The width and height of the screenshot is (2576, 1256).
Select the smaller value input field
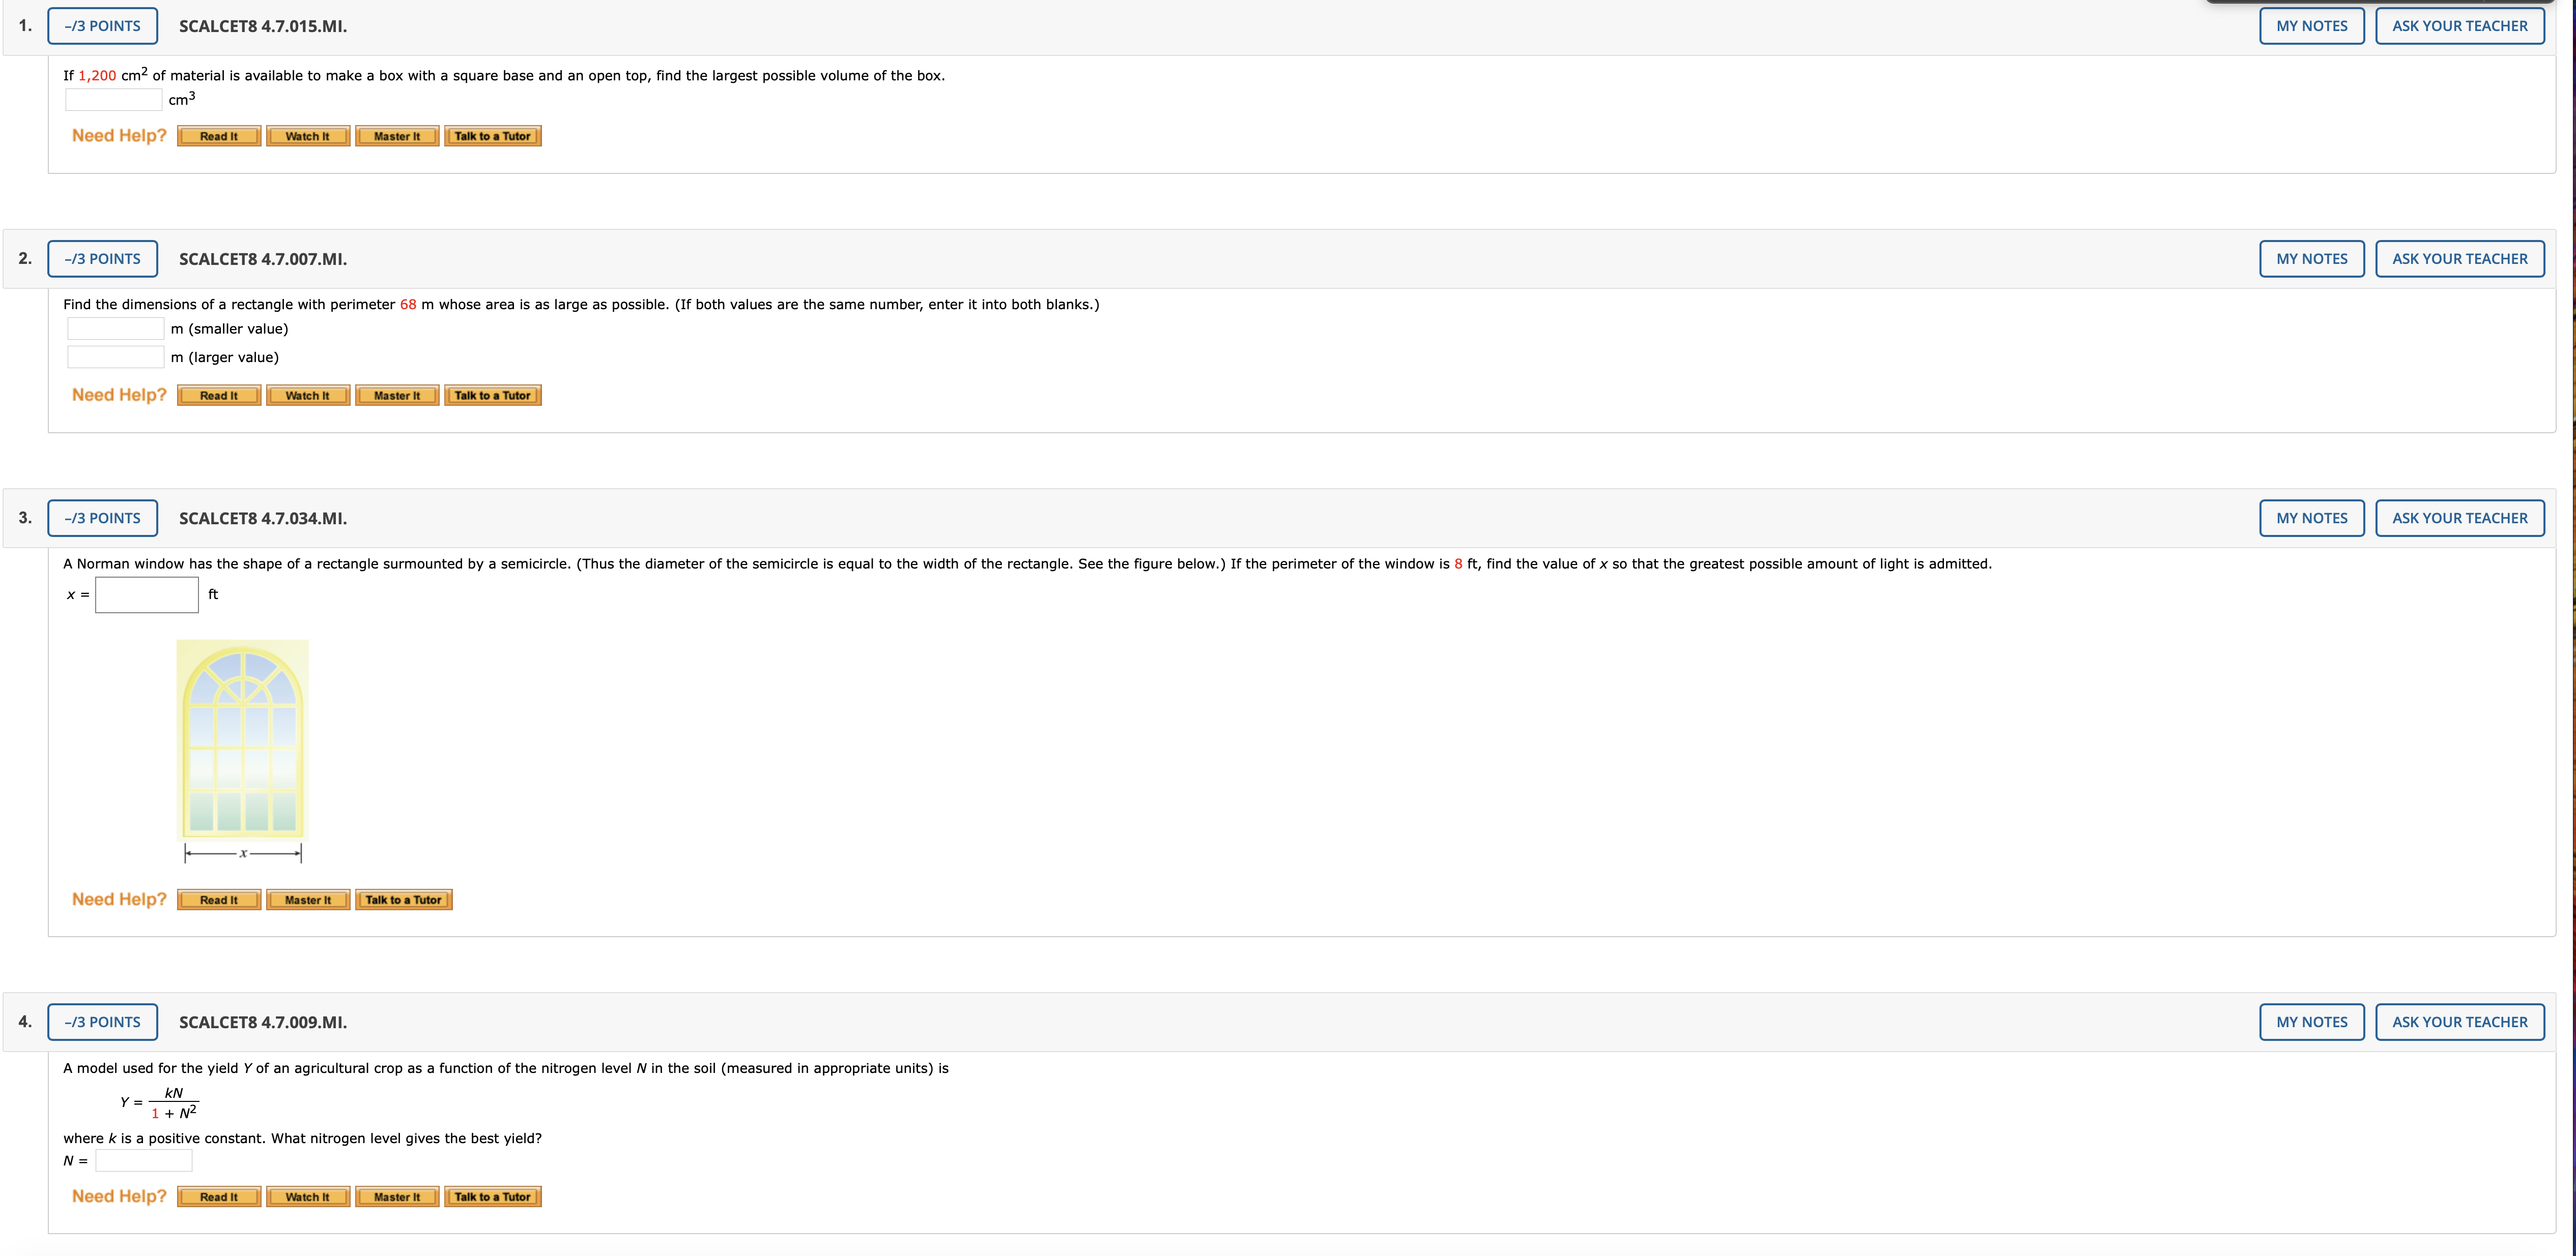pos(116,328)
